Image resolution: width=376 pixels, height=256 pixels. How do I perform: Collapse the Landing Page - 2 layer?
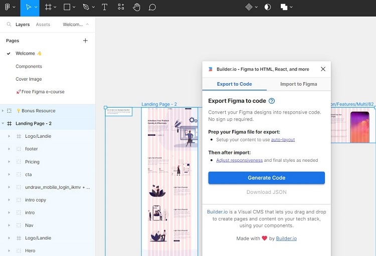tap(3, 123)
